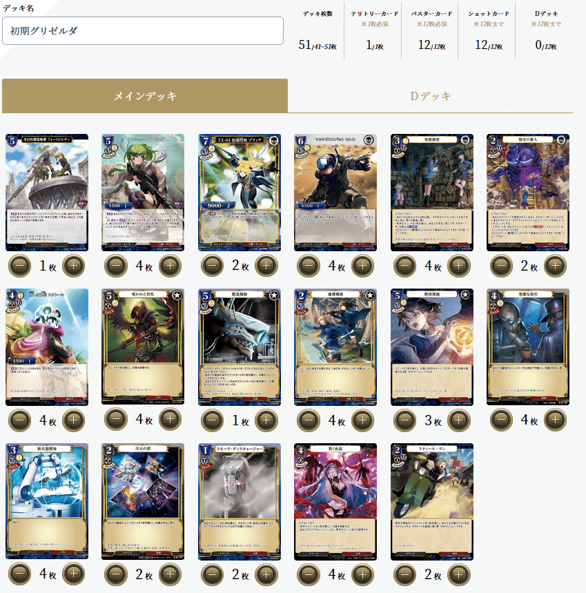The height and width of the screenshot is (593, 586).
Task: Click plus button under 緊急解除 card
Action: pyautogui.click(x=266, y=420)
